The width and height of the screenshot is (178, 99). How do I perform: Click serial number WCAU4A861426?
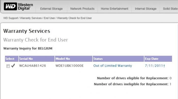point(33,66)
